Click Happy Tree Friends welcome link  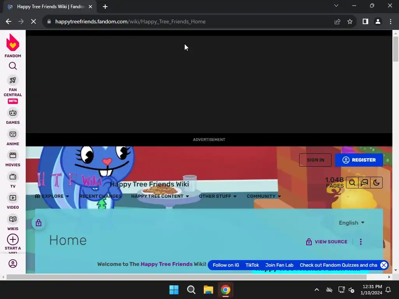coord(167,264)
